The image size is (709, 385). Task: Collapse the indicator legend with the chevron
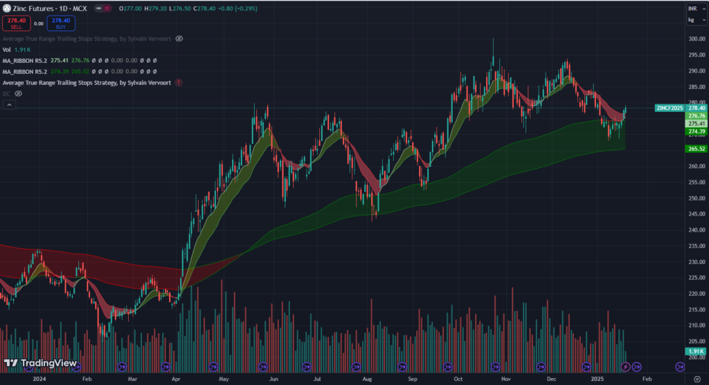pyautogui.click(x=9, y=104)
